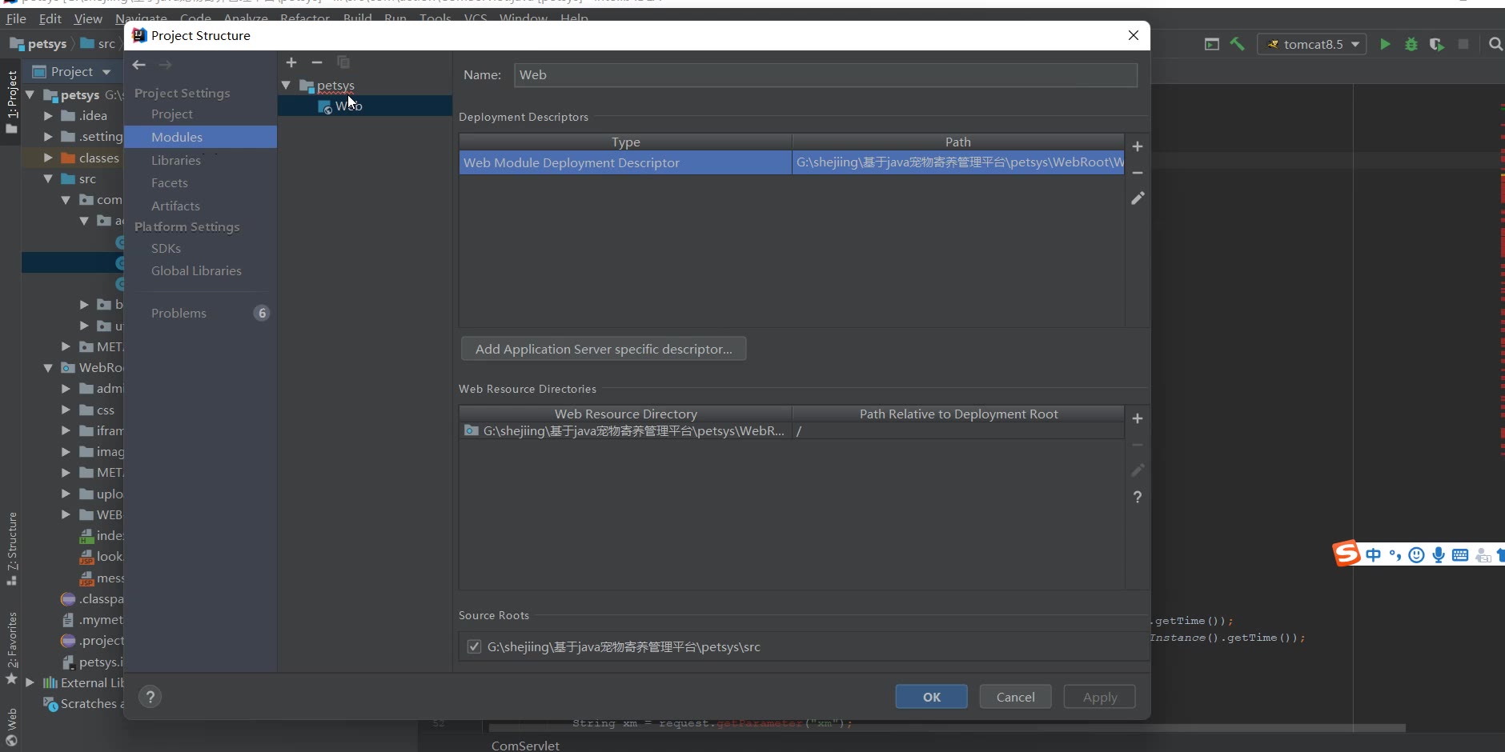1505x752 pixels.
Task: Add a new module with plus icon
Action: (291, 62)
